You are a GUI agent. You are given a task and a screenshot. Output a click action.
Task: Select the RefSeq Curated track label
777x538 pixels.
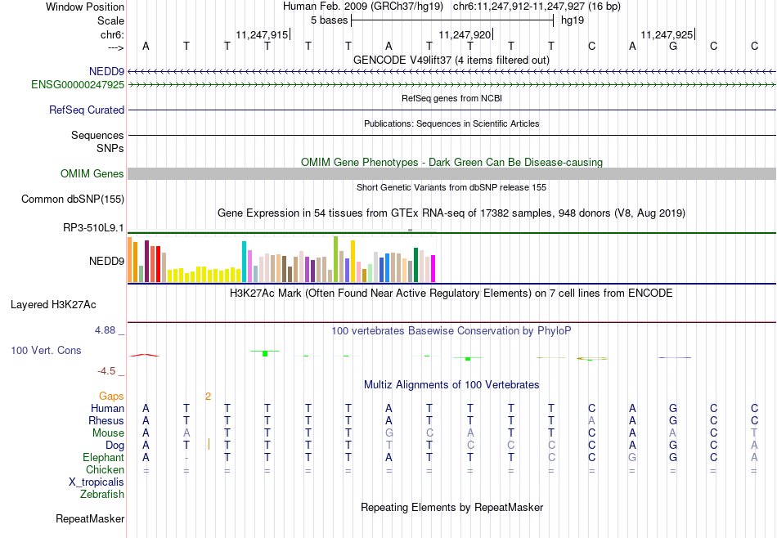point(87,110)
